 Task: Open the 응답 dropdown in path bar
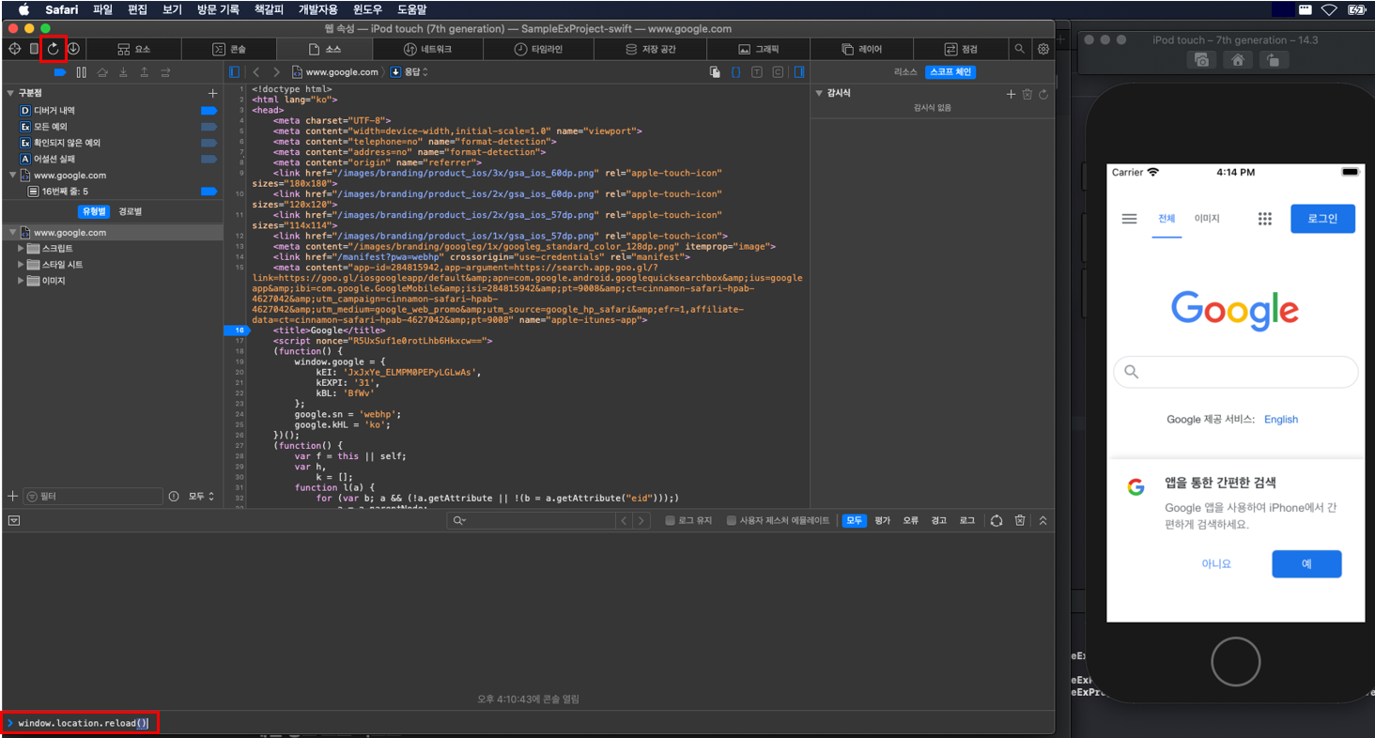click(409, 72)
